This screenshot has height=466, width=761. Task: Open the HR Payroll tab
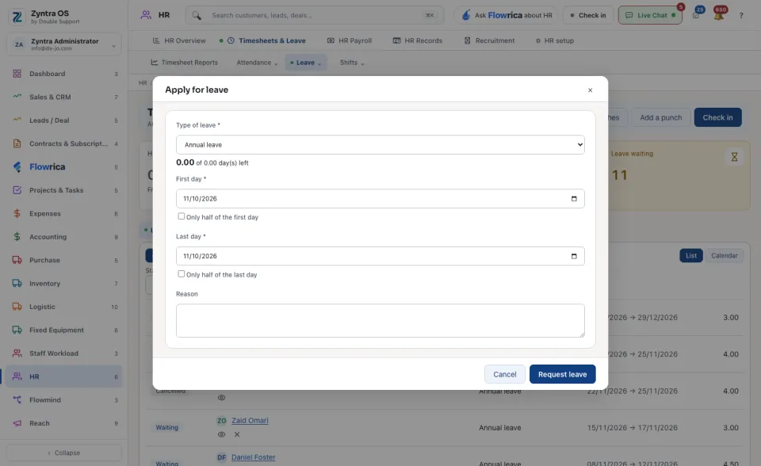350,40
